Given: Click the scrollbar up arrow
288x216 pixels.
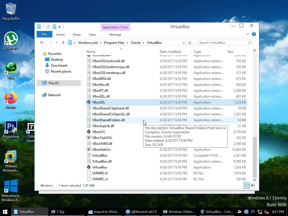Looking at the screenshot, I should click(x=255, y=50).
